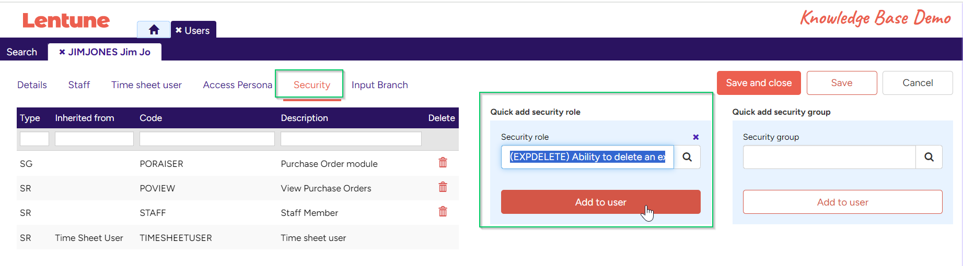Delete the PORAISER security group row
The height and width of the screenshot is (266, 963).
[x=443, y=163]
